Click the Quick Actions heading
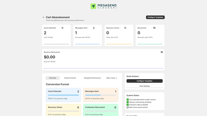Screen dimensions: 207x116 tap(132, 76)
